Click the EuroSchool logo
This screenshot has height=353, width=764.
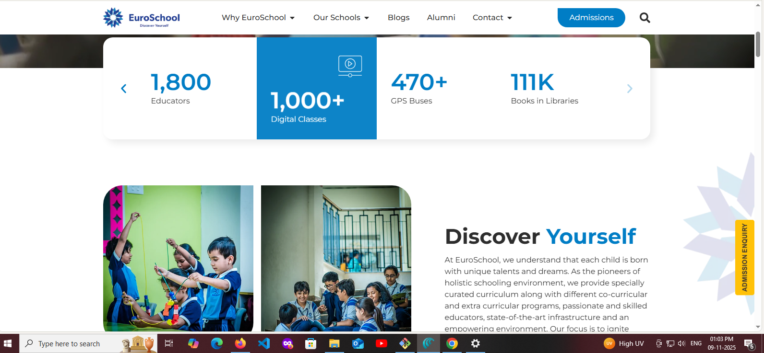142,18
